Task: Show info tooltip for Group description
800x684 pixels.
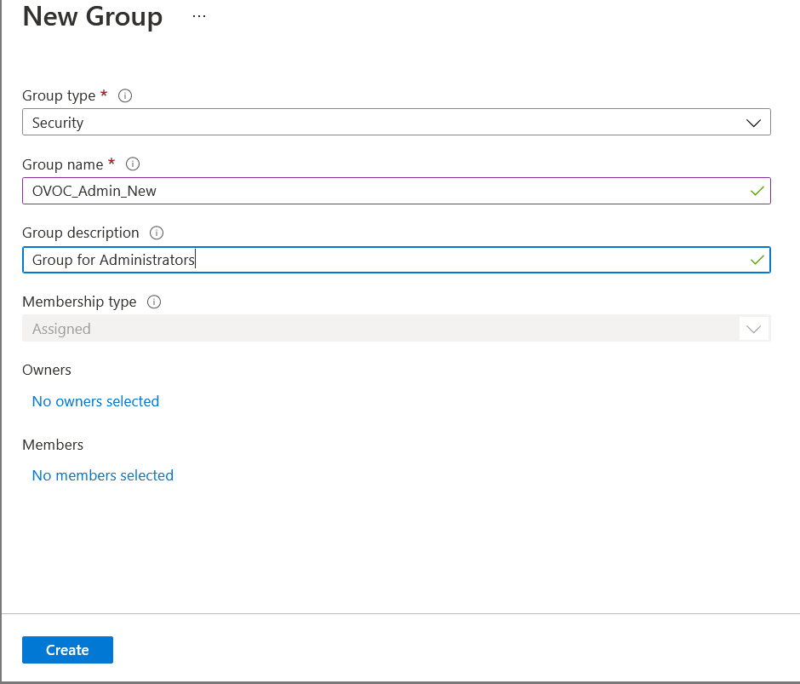Action: point(157,233)
